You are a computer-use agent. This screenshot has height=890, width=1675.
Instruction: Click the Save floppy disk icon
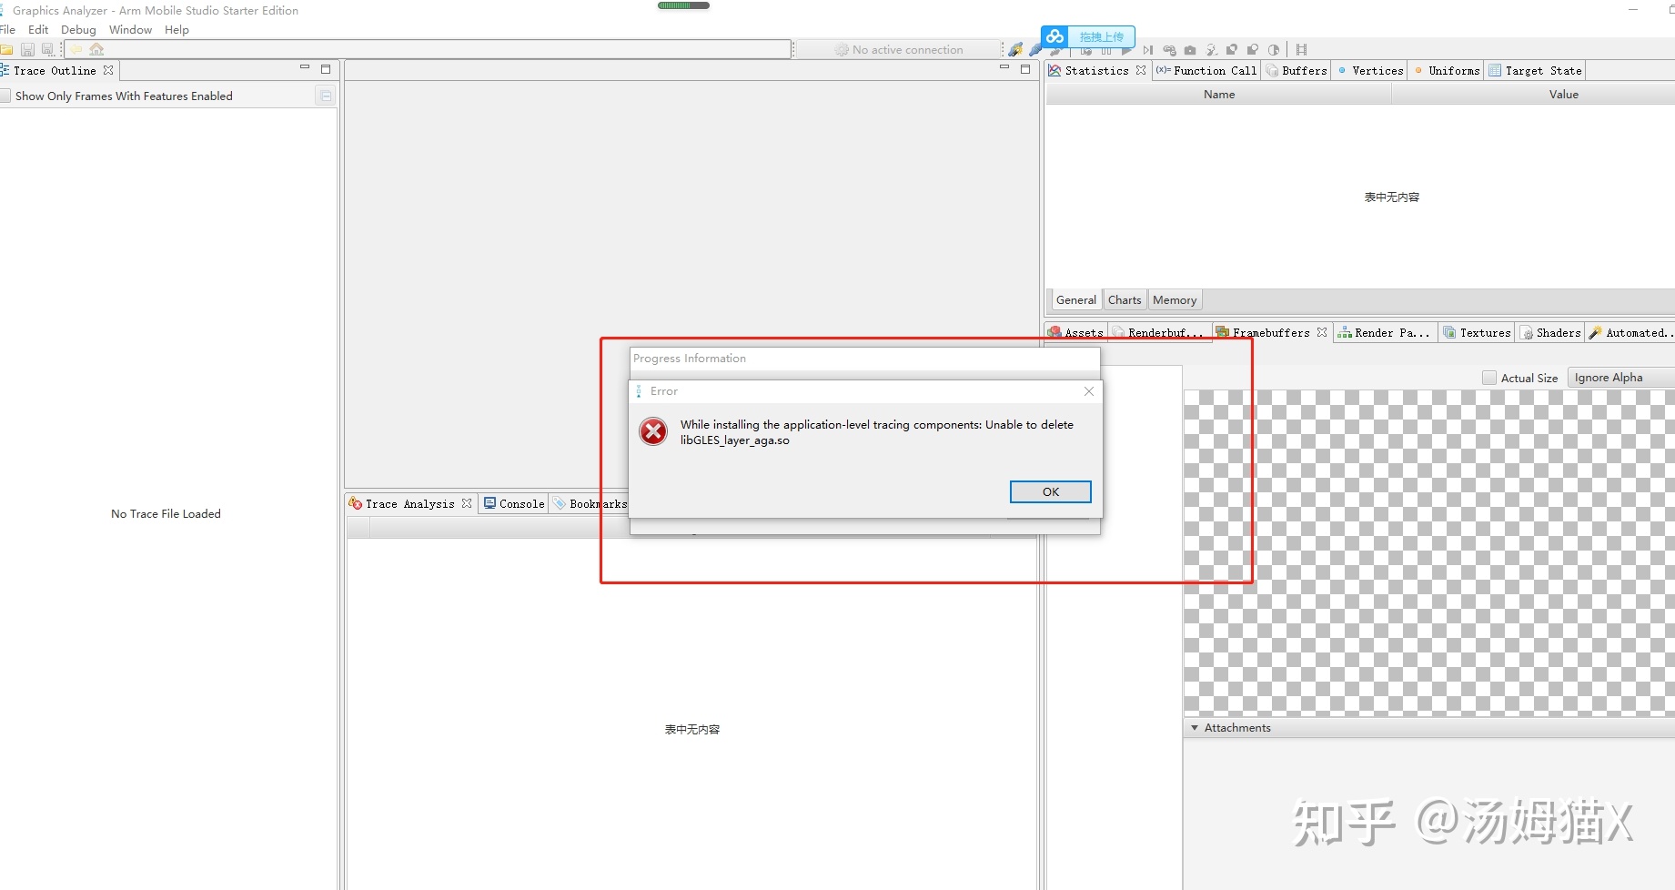point(27,49)
